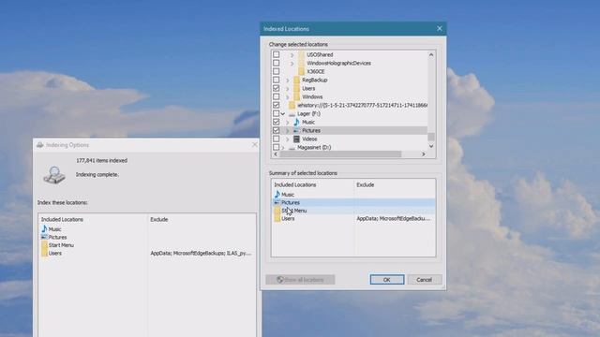Check the Videos library checkbox
600x337 pixels.
pyautogui.click(x=276, y=139)
